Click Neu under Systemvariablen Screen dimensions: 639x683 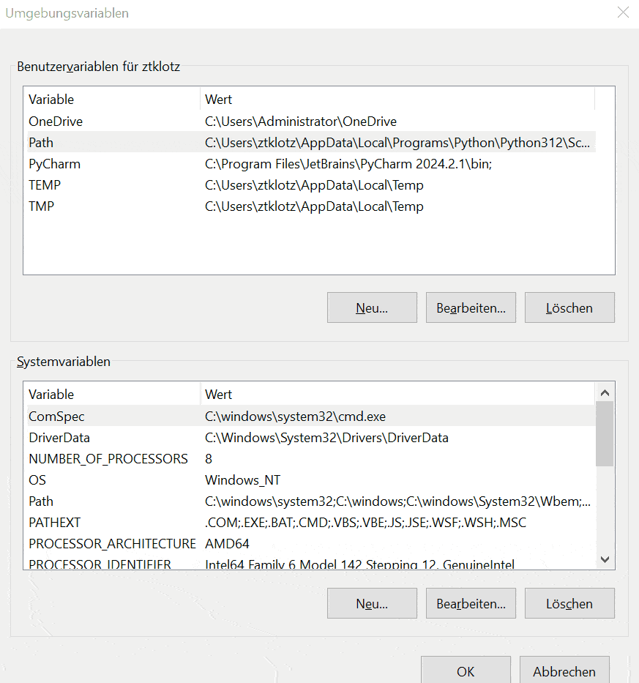(x=372, y=604)
